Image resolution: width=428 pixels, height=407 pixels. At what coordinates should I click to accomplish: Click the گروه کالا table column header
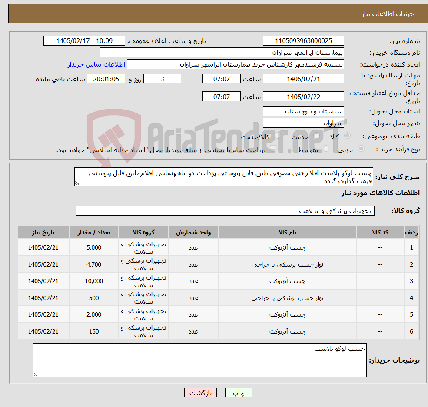(143, 233)
